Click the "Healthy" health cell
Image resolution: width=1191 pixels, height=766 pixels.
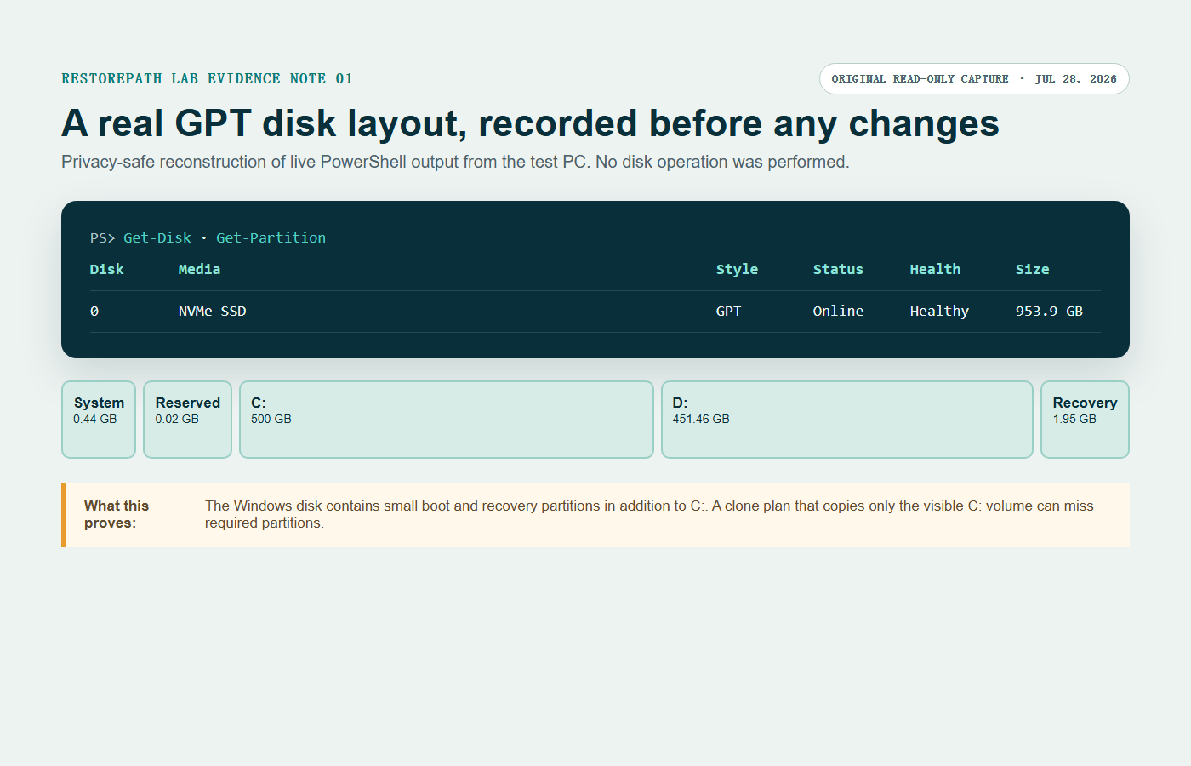tap(939, 312)
